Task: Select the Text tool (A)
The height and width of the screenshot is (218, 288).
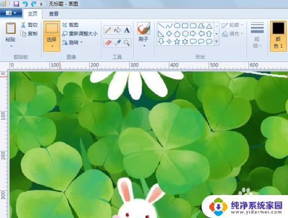Action: coord(127,30)
